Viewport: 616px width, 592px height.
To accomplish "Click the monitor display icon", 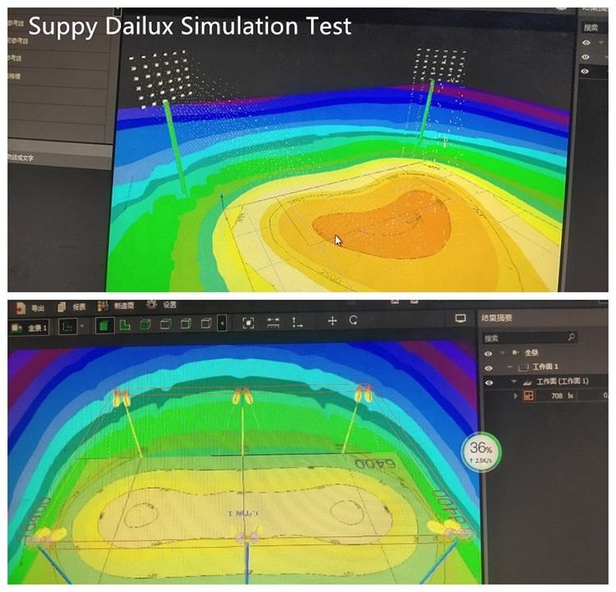I will click(461, 319).
